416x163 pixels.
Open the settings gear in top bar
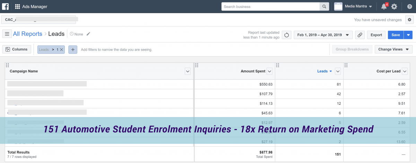coord(394,7)
